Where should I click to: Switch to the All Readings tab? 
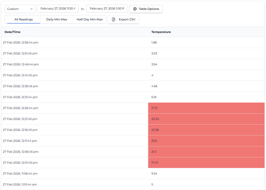tap(24, 19)
